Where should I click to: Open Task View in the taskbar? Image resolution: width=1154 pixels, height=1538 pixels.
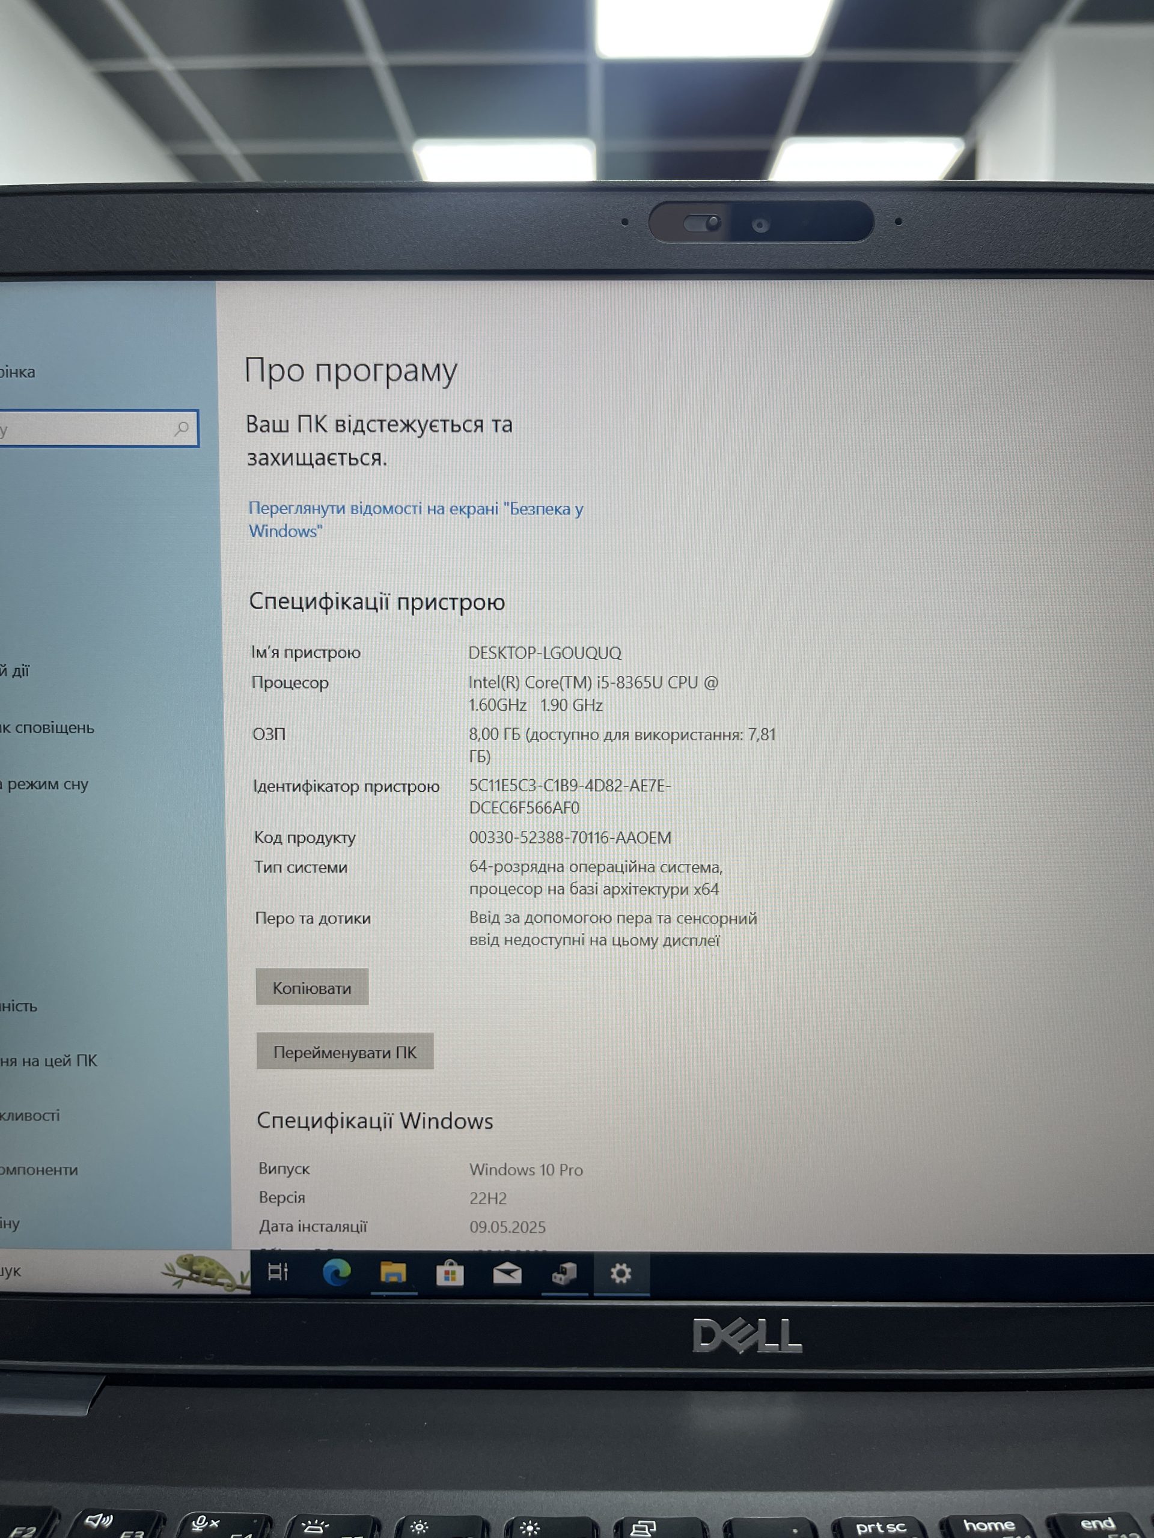pos(278,1272)
